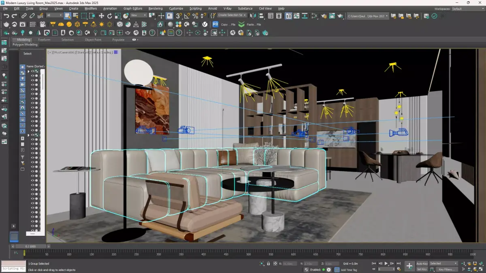Open the project path dropdown
The width and height of the screenshot is (486, 273).
[x=368, y=16]
